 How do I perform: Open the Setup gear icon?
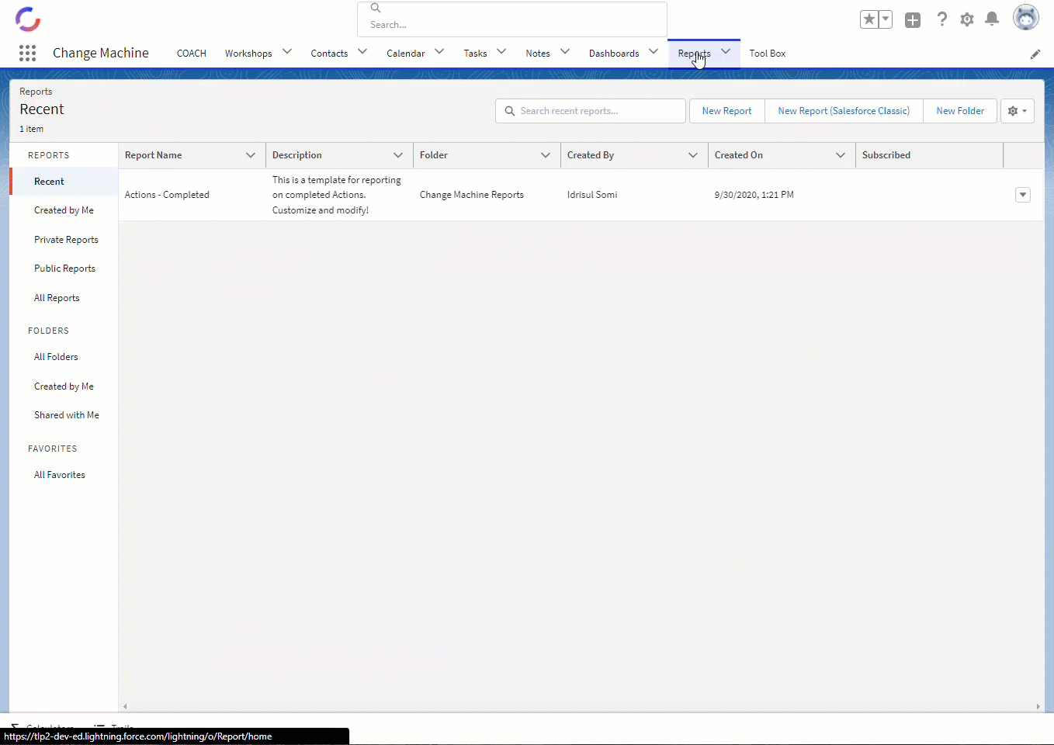tap(967, 19)
